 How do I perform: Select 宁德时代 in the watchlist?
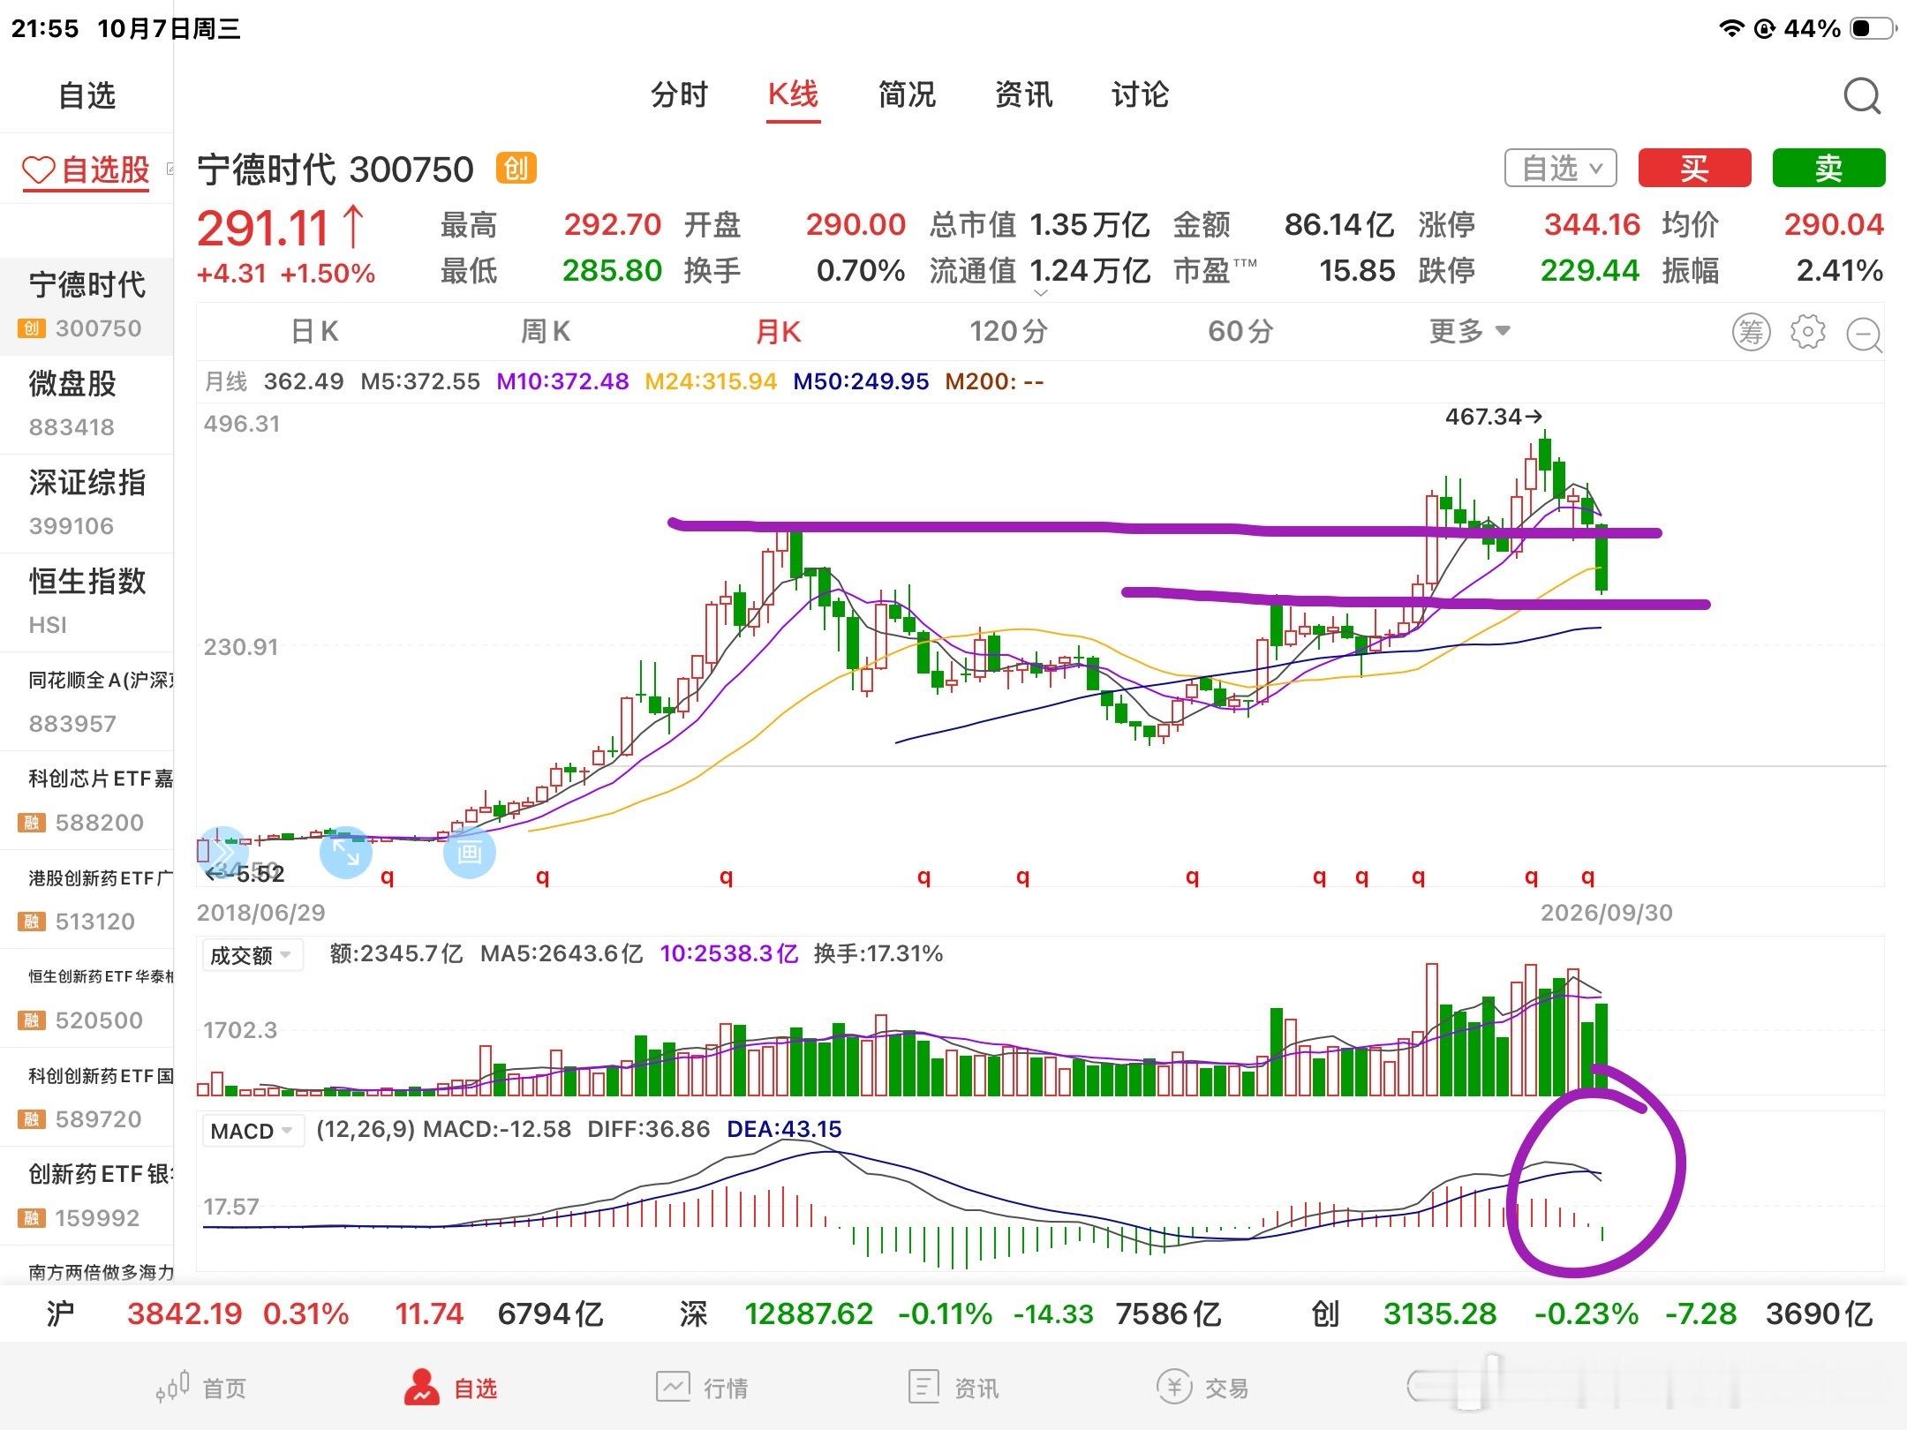click(x=87, y=305)
